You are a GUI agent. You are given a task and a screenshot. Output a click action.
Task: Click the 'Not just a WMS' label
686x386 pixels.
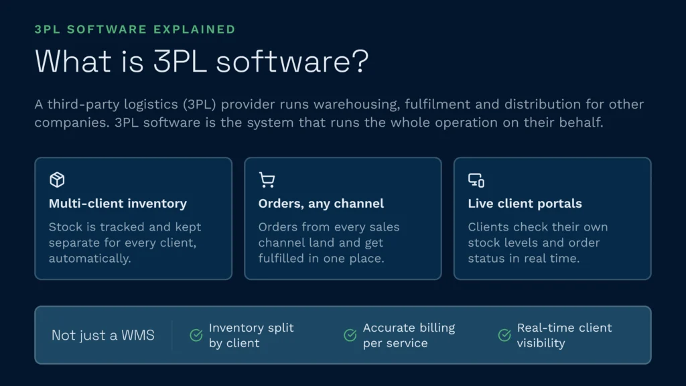click(102, 335)
